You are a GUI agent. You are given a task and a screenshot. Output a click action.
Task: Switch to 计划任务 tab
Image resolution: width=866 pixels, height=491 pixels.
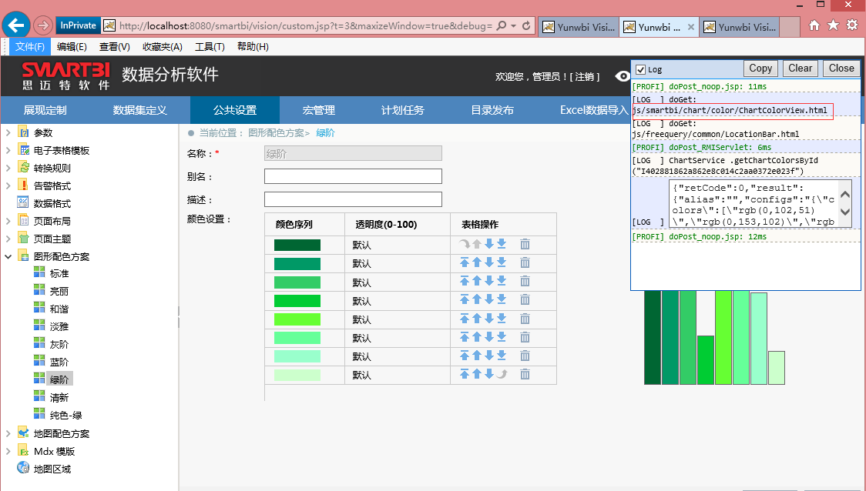403,110
